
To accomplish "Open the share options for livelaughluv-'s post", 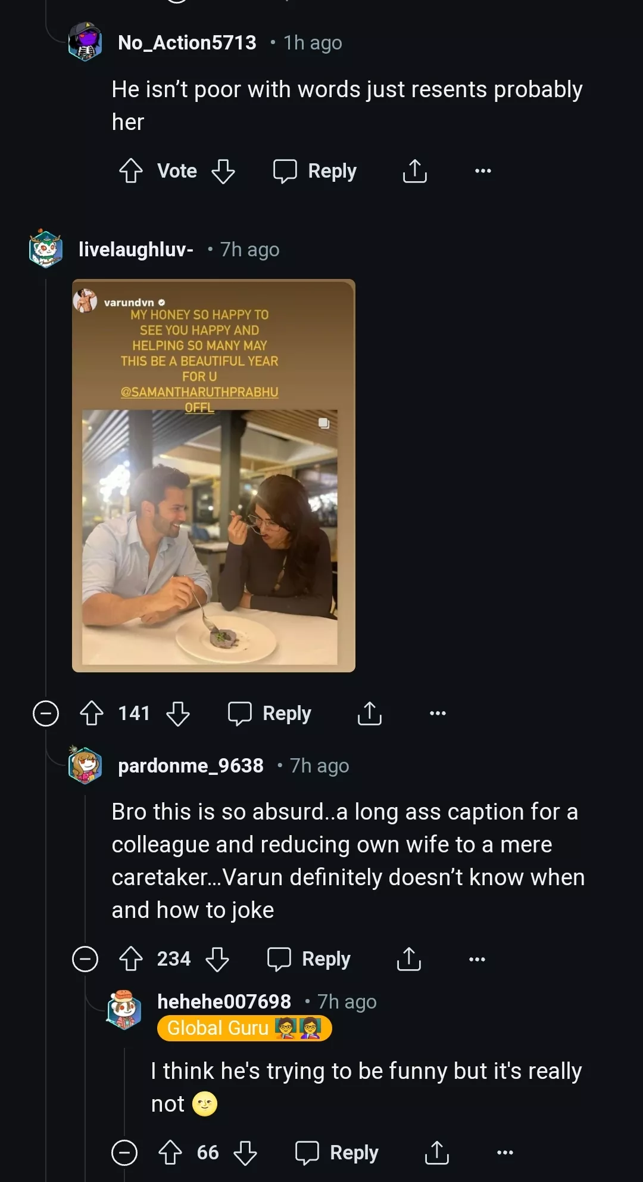I will pyautogui.click(x=369, y=713).
